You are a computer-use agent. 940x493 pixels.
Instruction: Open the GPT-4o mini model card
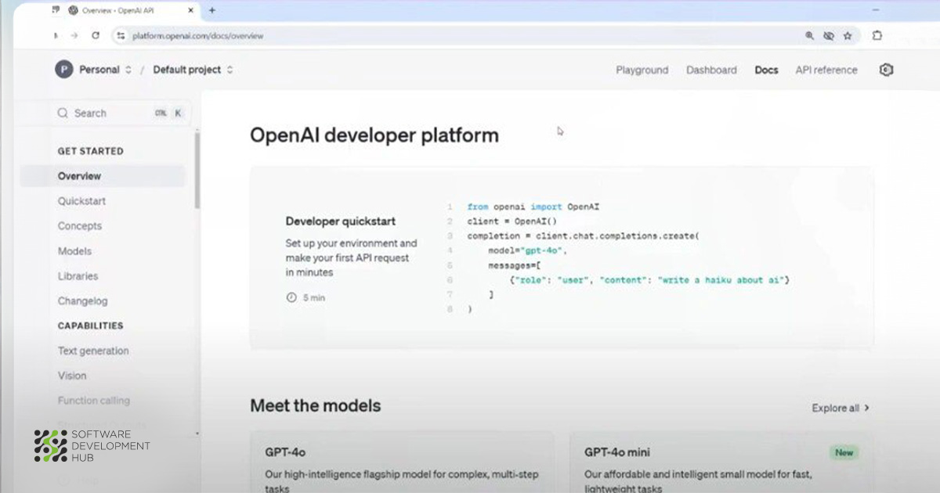[x=721, y=462]
